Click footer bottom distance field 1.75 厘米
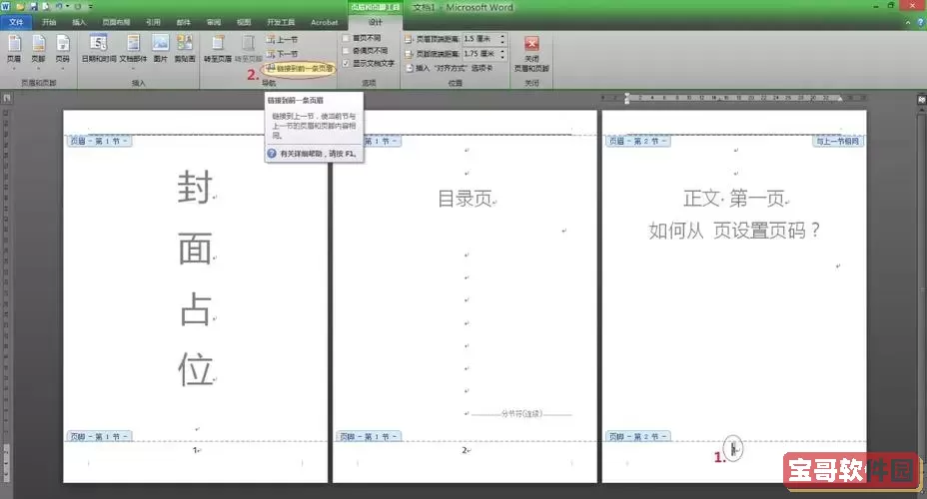This screenshot has width=927, height=499. click(479, 54)
